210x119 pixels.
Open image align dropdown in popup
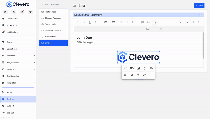point(132,68)
